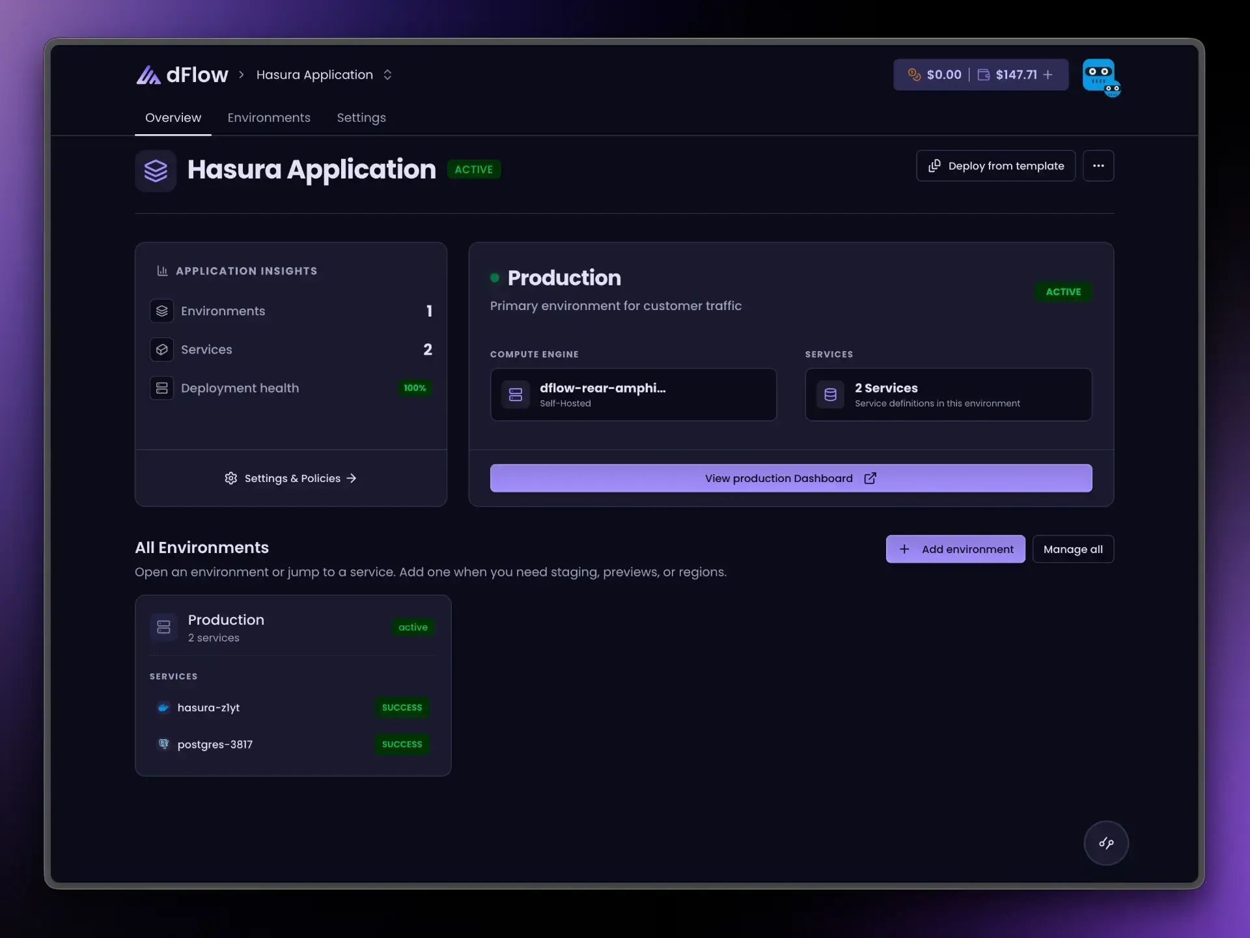Switch to the Environments tab
This screenshot has width=1250, height=938.
pyautogui.click(x=269, y=118)
